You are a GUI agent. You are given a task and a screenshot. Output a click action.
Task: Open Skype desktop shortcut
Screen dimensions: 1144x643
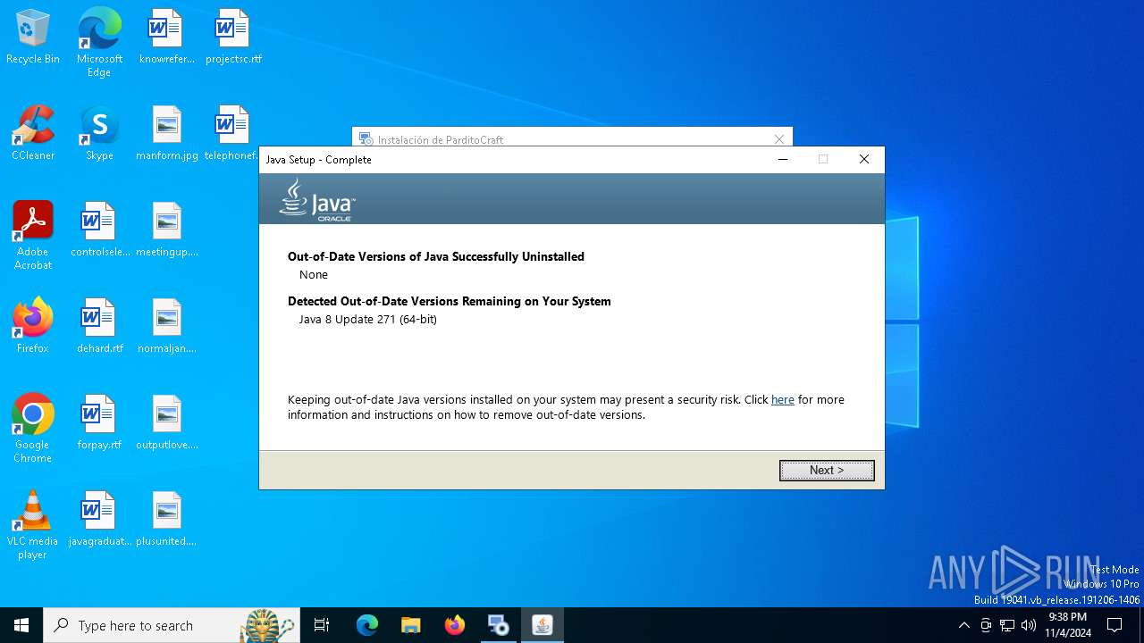(99, 133)
